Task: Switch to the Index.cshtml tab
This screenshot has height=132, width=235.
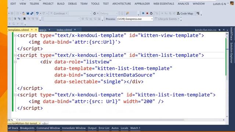Action: click(64, 30)
